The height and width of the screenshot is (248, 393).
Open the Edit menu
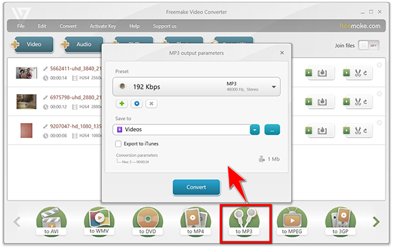(42, 26)
